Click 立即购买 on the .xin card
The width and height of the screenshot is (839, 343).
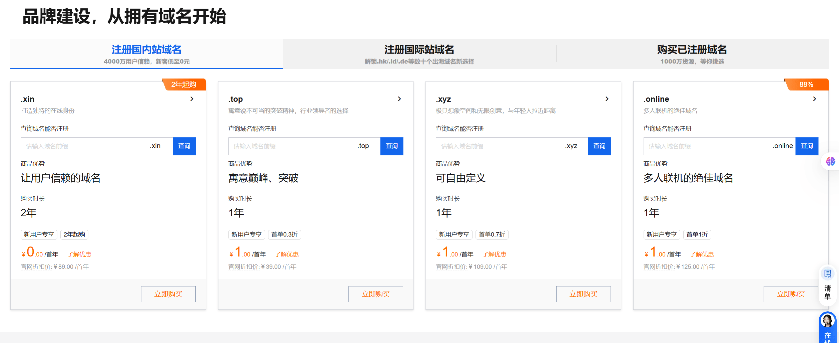point(168,294)
